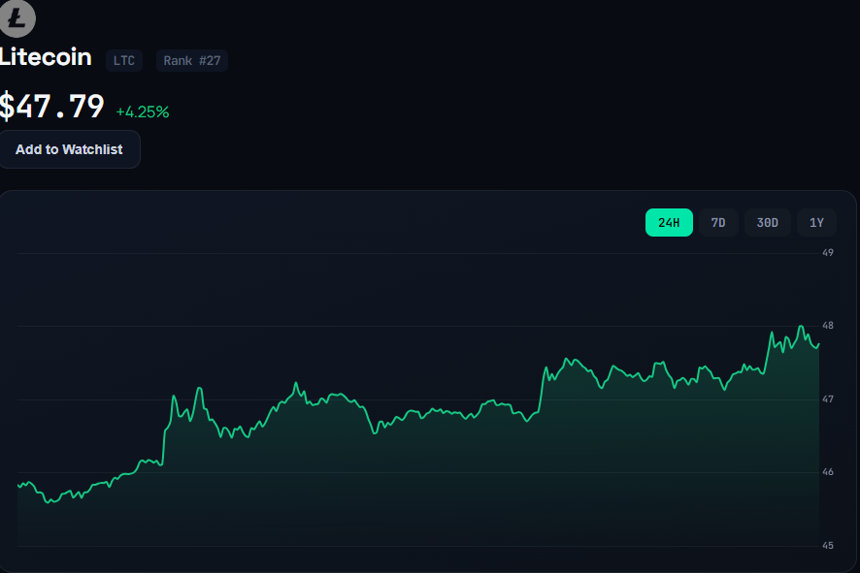Click the LTC ticker badge

pyautogui.click(x=124, y=60)
